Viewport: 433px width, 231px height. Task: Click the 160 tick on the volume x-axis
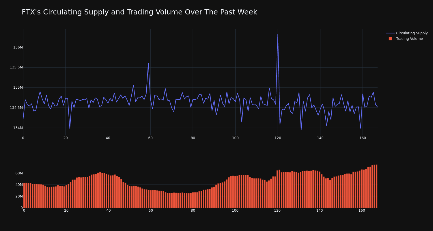[362, 210]
